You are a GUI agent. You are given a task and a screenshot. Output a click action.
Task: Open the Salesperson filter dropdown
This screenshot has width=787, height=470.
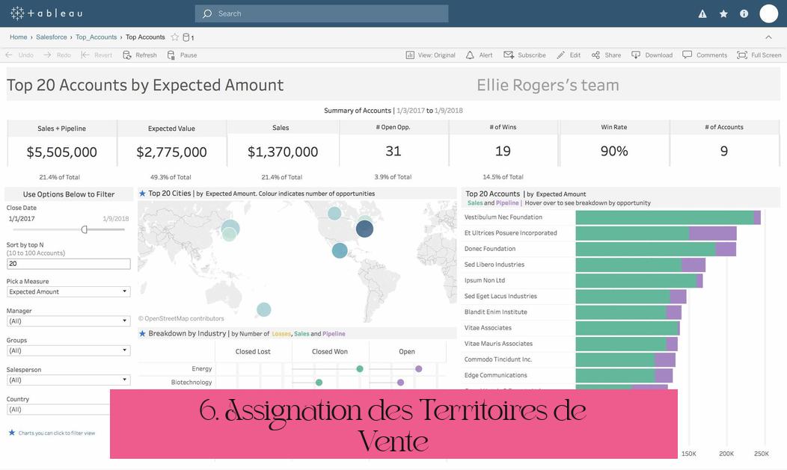pos(69,380)
